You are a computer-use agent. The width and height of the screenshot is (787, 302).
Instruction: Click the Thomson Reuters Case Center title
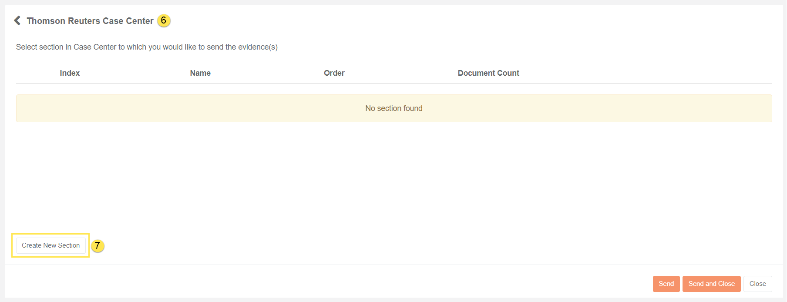tap(90, 21)
